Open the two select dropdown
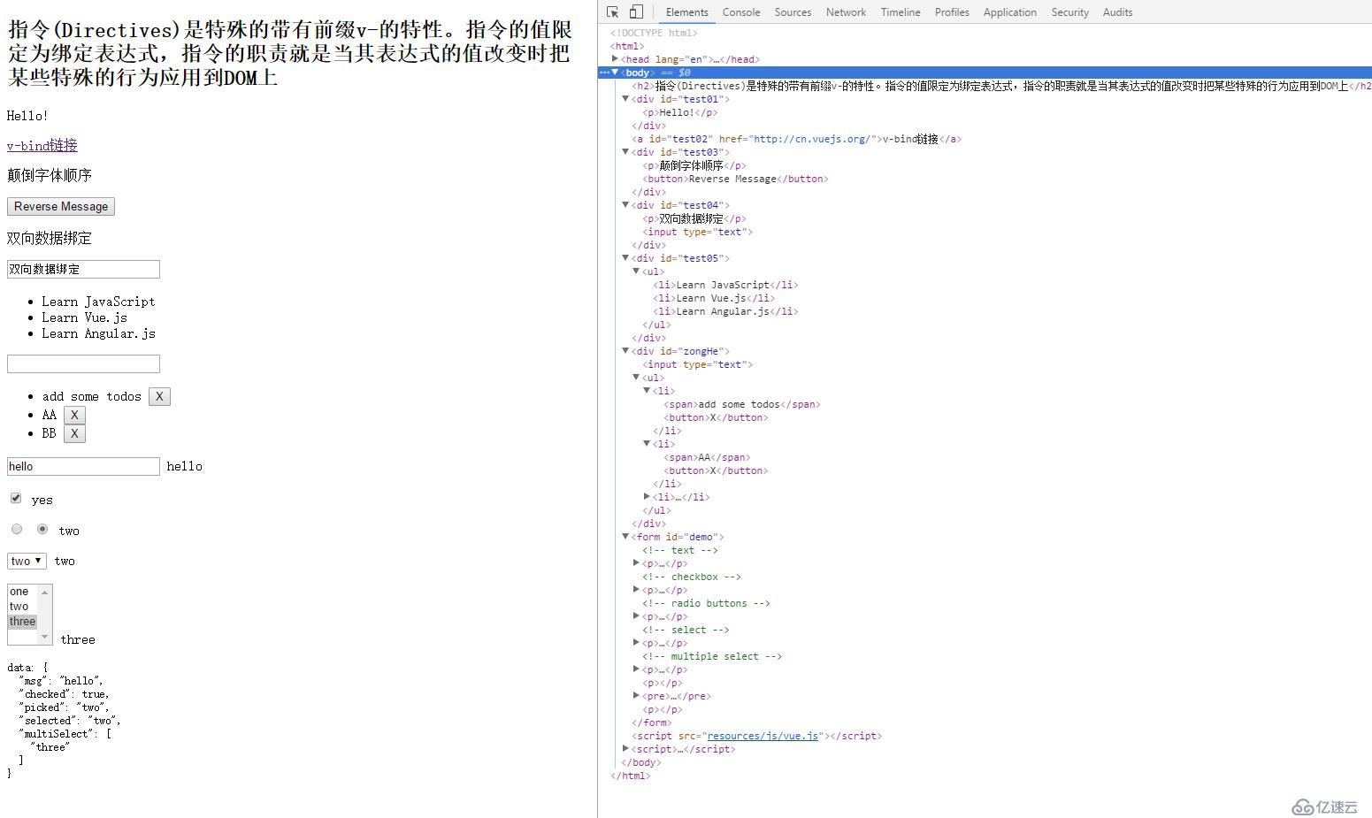The width and height of the screenshot is (1372, 818). [27, 561]
